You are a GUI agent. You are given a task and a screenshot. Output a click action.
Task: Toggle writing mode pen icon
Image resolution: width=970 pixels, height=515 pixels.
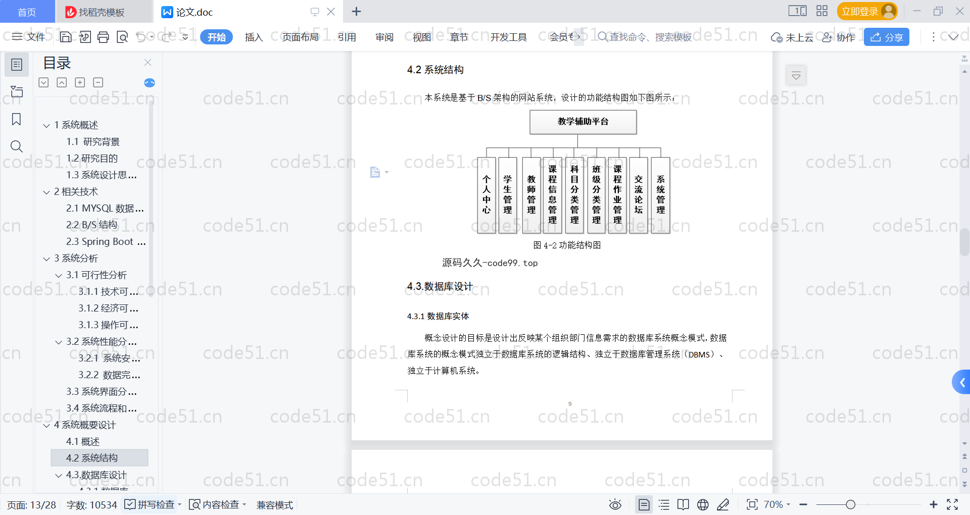(x=723, y=504)
